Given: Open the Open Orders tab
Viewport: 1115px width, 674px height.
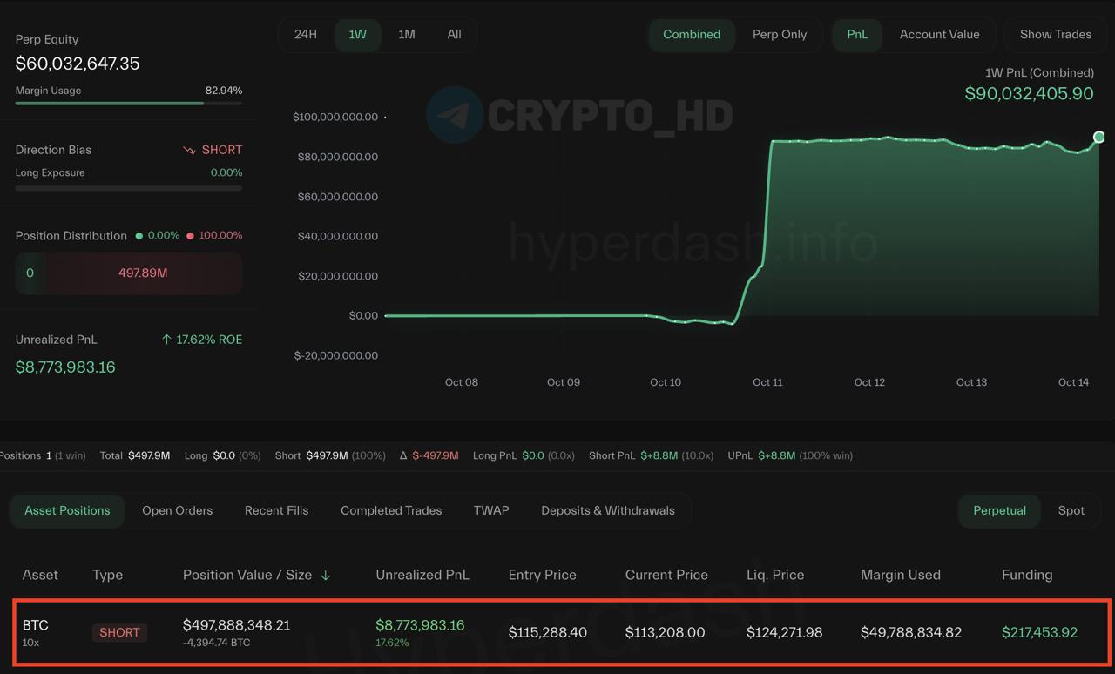Looking at the screenshot, I should [x=177, y=510].
